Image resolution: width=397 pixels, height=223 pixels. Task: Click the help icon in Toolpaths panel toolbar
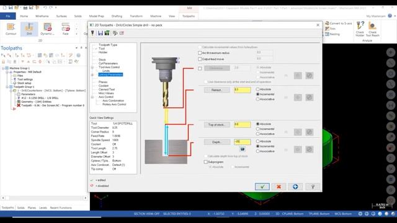(x=79, y=55)
